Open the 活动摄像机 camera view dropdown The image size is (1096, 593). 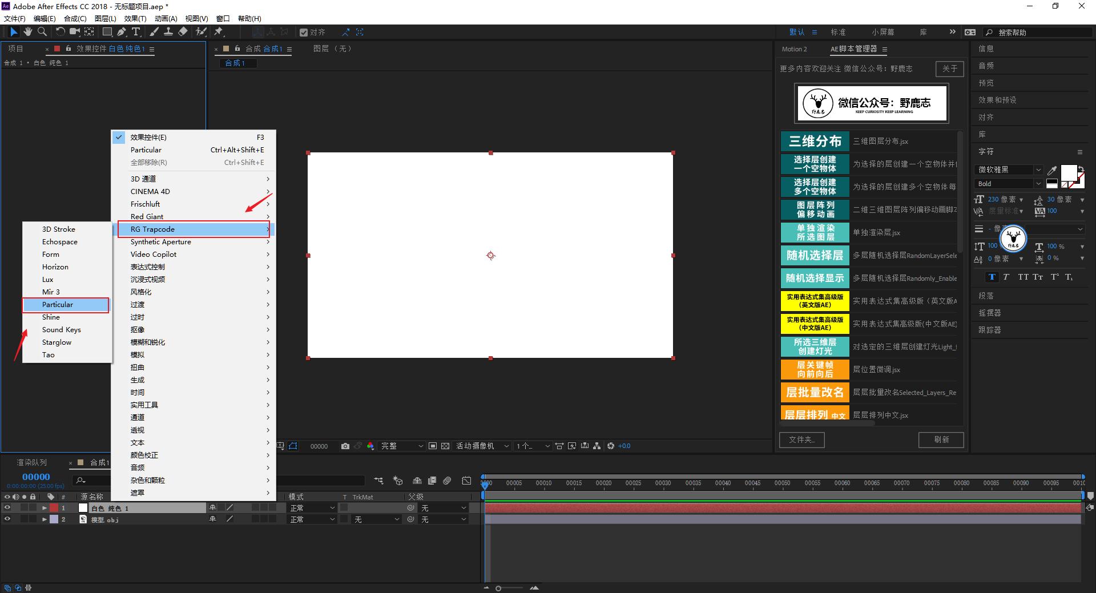point(482,446)
